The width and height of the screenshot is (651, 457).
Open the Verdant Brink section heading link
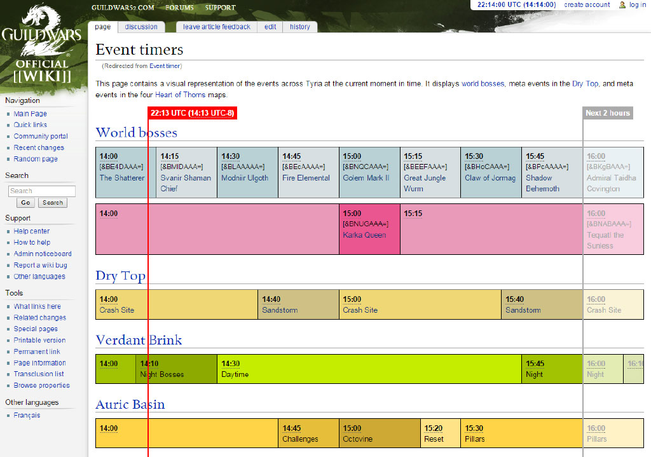click(139, 340)
